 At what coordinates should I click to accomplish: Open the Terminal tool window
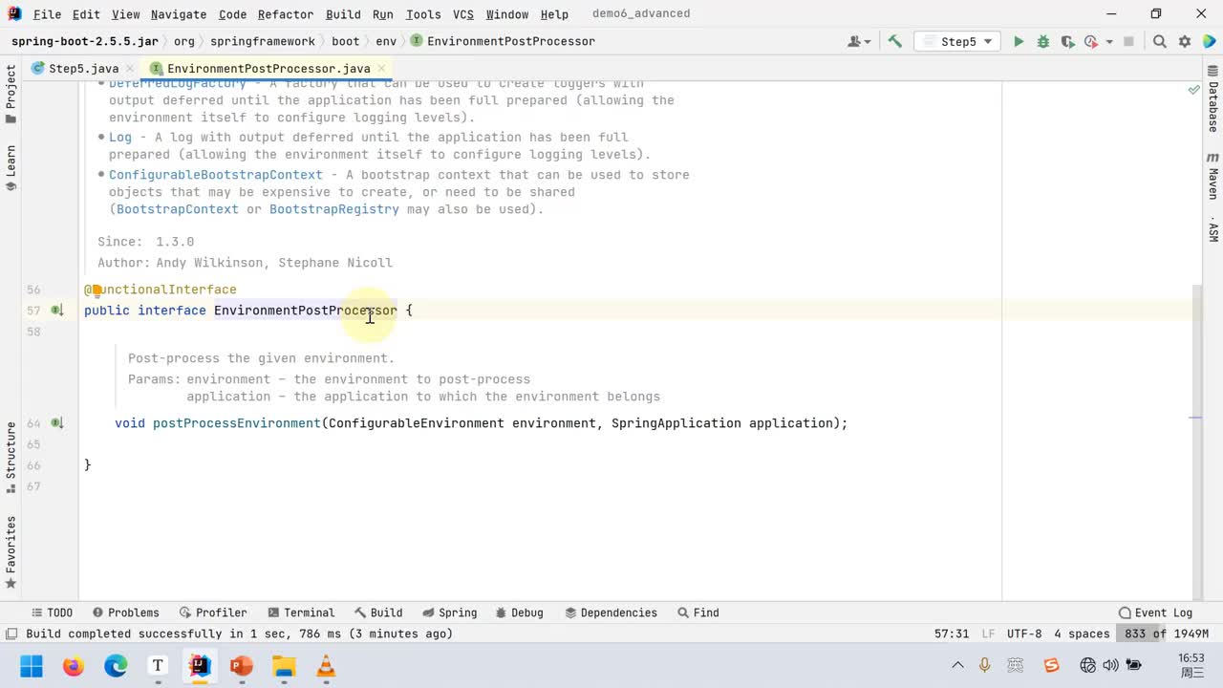click(300, 613)
